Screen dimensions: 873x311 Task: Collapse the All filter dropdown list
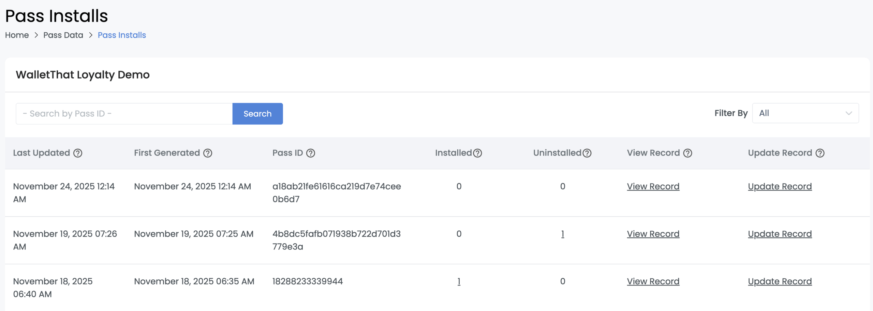point(805,113)
